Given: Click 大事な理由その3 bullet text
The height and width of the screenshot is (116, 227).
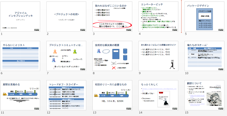Looking at the screenshot, I should [x=103, y=15].
